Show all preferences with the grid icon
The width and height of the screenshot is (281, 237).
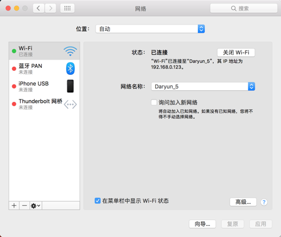(67, 8)
